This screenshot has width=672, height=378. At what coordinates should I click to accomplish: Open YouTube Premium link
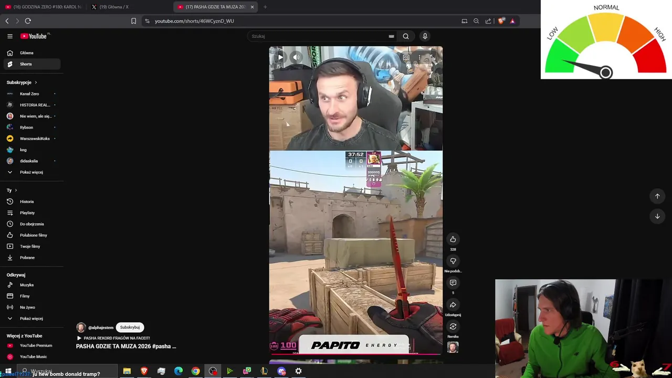coord(32,345)
